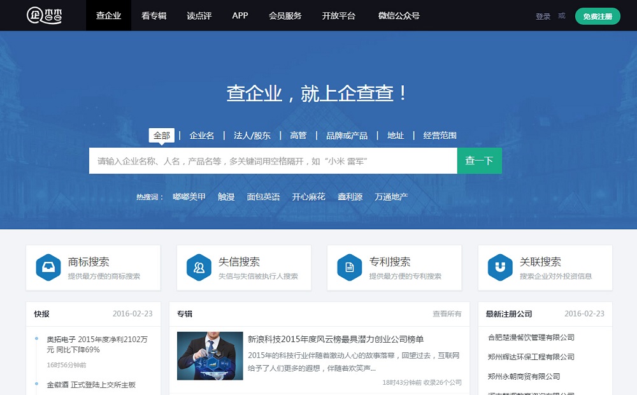Screen dimensions: 637x395
Task: Open the 失信搜索 card title
Action: [x=239, y=262]
